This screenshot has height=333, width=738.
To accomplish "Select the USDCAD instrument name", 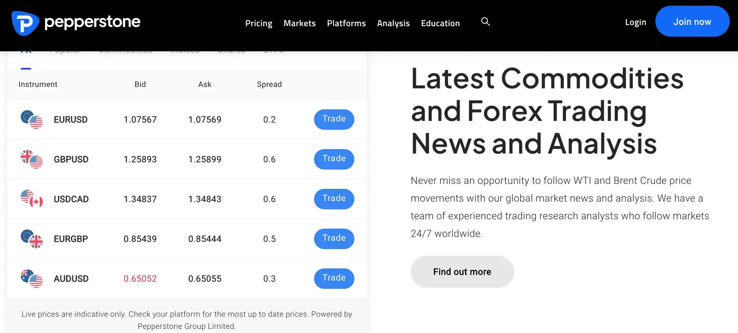I will pyautogui.click(x=71, y=199).
